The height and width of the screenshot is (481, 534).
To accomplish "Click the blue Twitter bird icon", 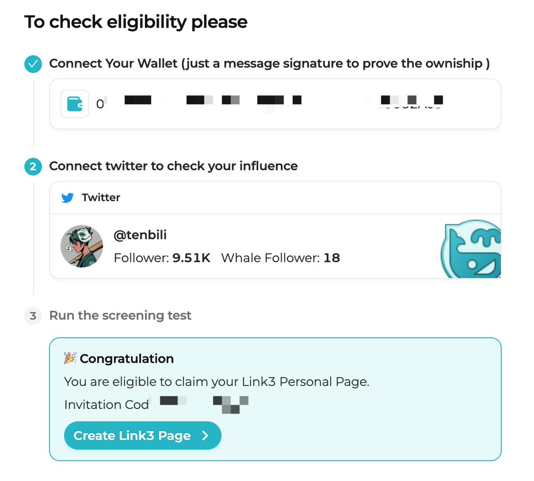I will click(x=68, y=198).
